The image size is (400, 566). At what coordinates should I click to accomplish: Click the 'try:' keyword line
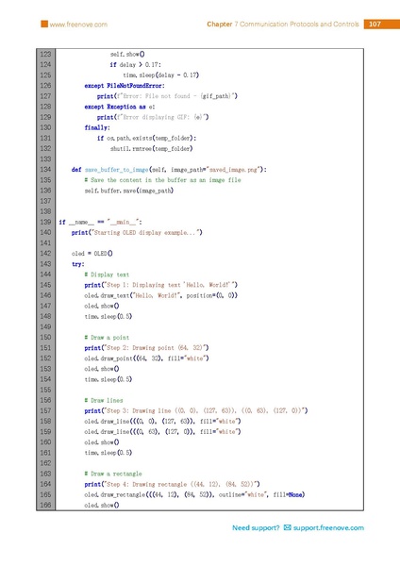pos(77,263)
